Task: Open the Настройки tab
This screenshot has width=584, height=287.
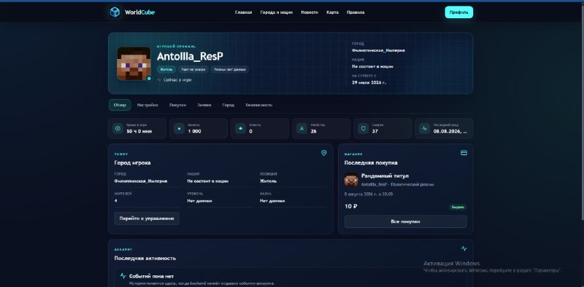Action: coord(147,105)
